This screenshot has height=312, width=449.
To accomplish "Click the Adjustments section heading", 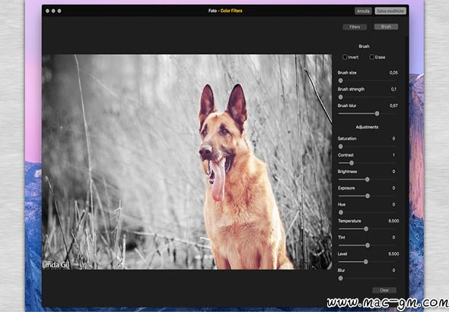I will point(367,127).
